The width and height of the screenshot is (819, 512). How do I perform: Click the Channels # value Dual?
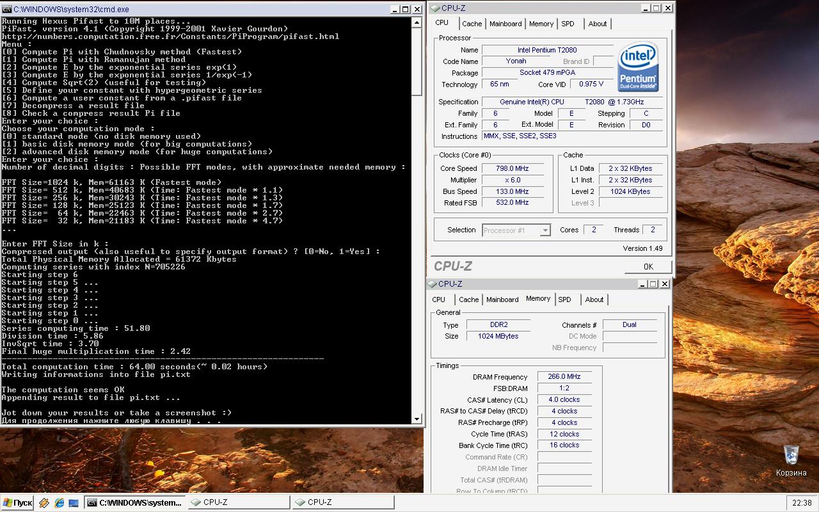coord(630,325)
